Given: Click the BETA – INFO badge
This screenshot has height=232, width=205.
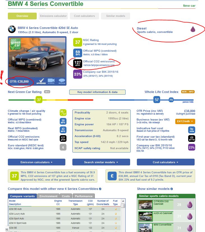Looking at the screenshot, I should pyautogui.click(x=188, y=92).
